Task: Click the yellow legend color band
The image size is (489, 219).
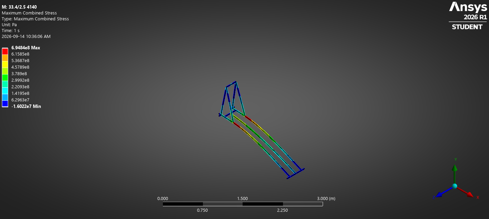Action: point(5,64)
